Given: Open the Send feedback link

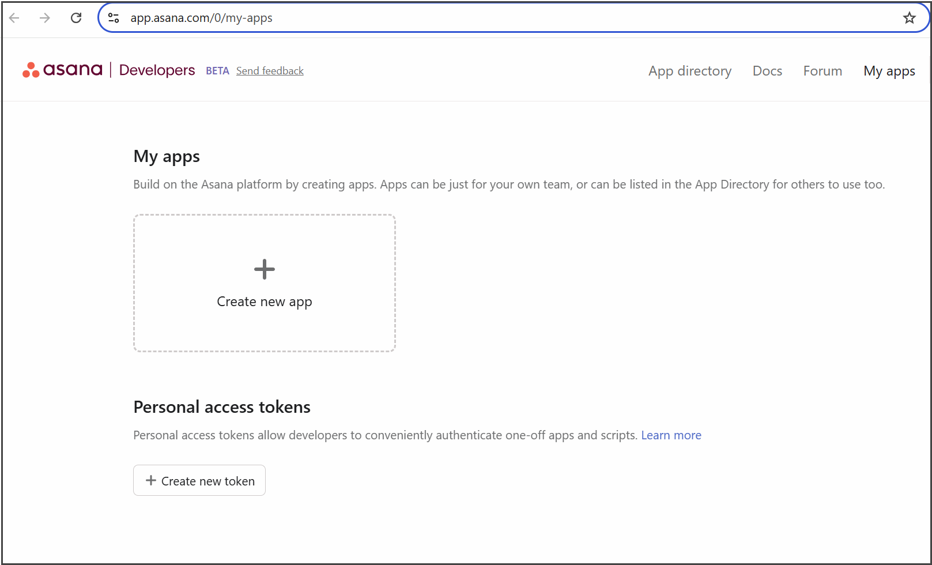Looking at the screenshot, I should point(270,71).
